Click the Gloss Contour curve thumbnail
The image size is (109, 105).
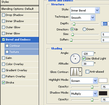tap(75, 72)
